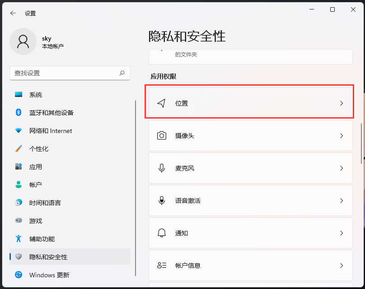
Task: Click the Voice activation (语音激活) icon
Action: (x=161, y=200)
